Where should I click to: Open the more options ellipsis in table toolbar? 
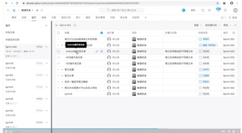[235, 25]
